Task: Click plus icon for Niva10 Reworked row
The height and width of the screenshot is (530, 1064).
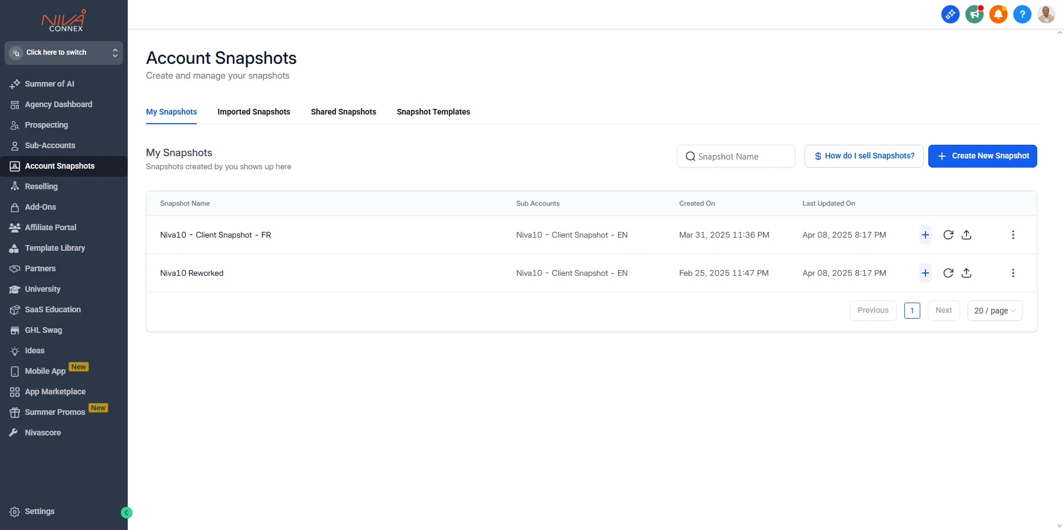Action: pyautogui.click(x=925, y=273)
